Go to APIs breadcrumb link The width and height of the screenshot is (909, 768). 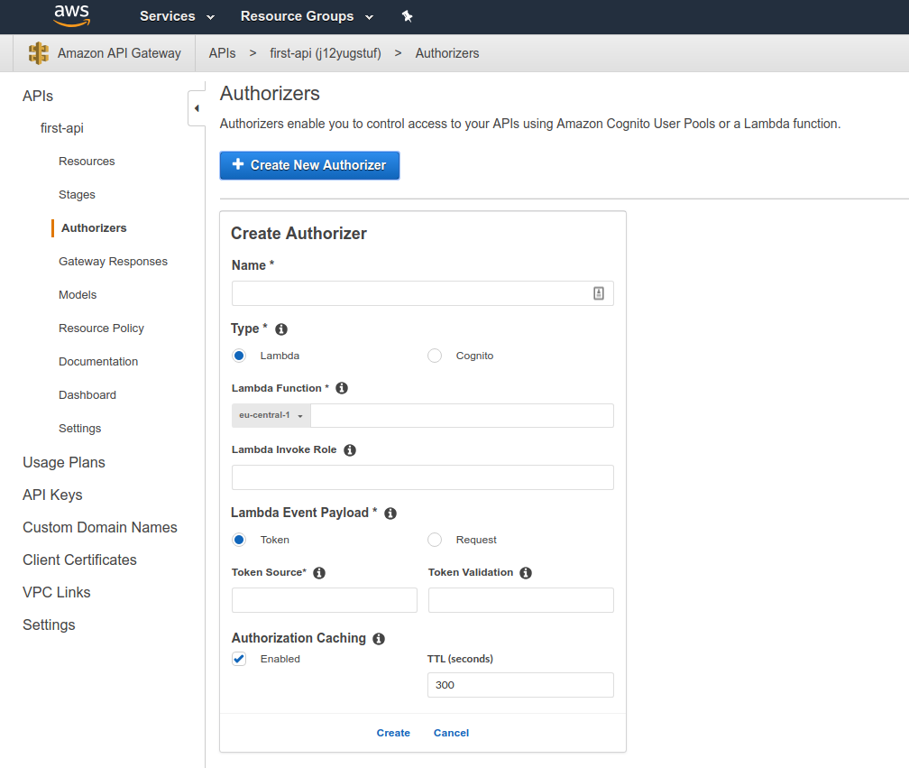click(x=222, y=53)
